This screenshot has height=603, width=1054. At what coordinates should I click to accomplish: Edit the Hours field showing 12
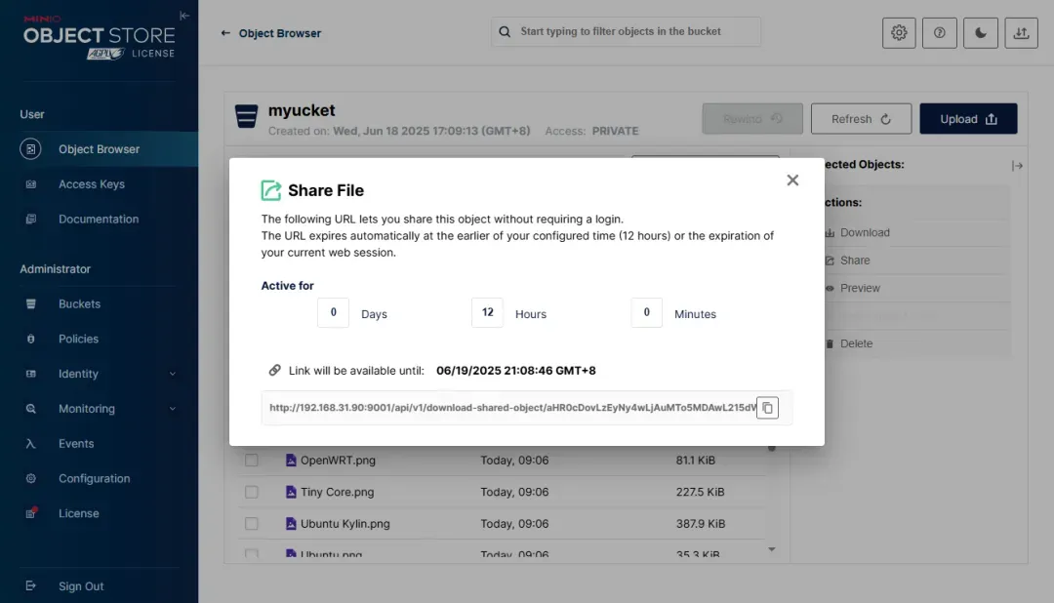[487, 313]
